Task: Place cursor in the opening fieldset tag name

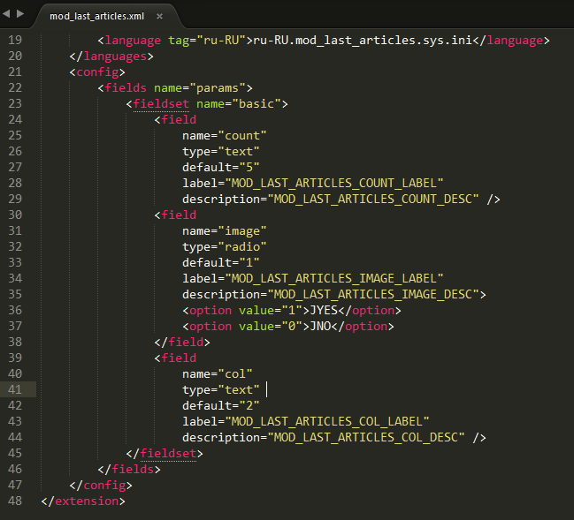Action: click(x=161, y=104)
